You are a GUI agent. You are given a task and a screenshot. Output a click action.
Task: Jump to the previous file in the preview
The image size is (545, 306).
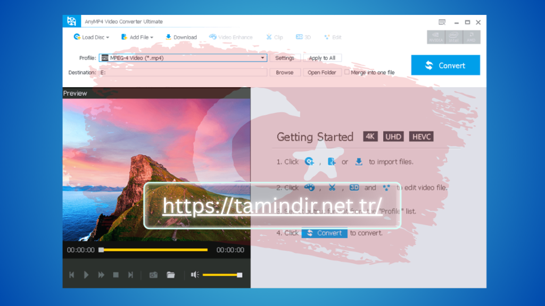click(x=72, y=275)
